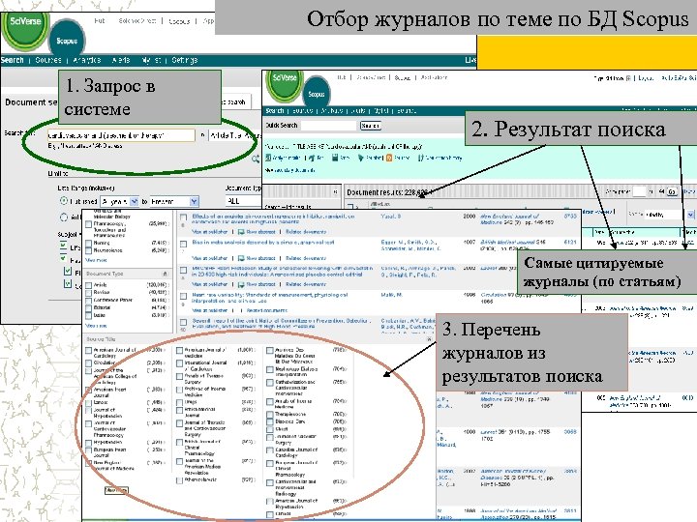
Task: Check the Chest source title checkbox
Action: [x=270, y=429]
